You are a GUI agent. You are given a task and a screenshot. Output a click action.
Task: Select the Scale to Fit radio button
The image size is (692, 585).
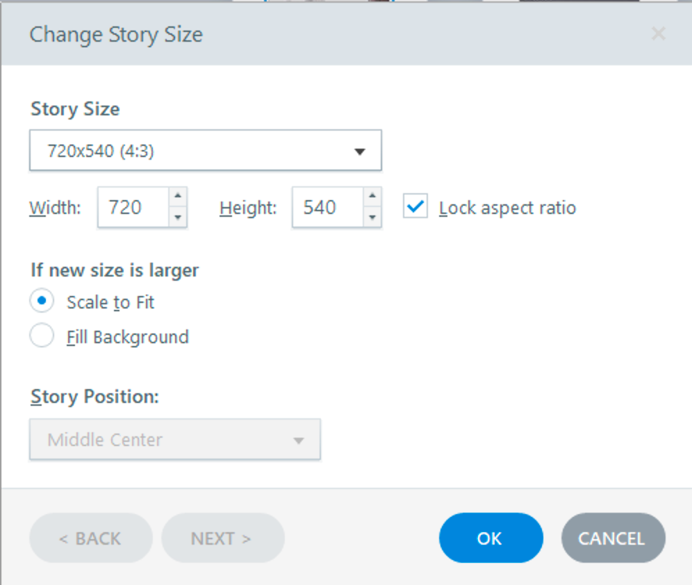[x=42, y=302]
